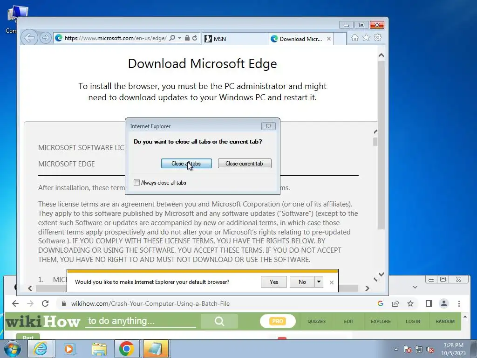
Task: Open Windows Explorer folder from taskbar
Action: [x=99, y=350]
